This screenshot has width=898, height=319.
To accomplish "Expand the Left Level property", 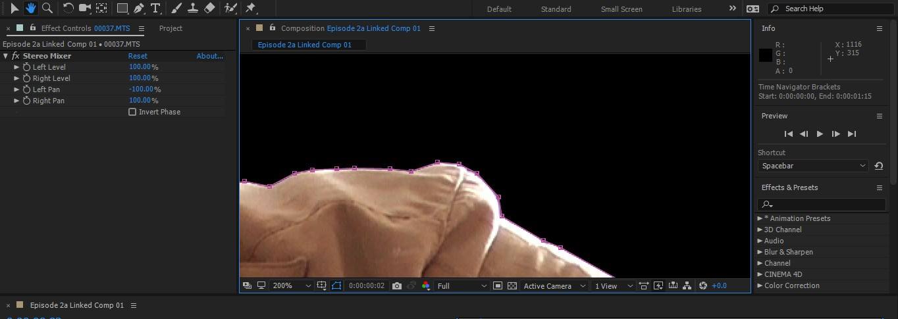I will pyautogui.click(x=16, y=67).
